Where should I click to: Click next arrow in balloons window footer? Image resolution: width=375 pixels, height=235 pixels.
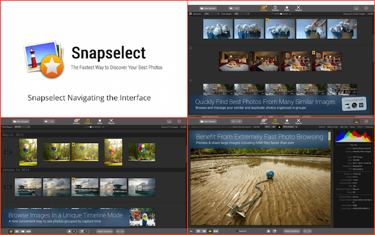(x=122, y=232)
